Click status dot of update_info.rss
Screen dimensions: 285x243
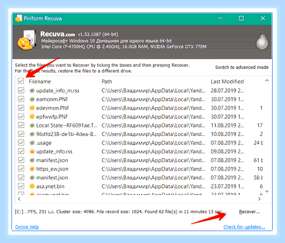pos(32,151)
